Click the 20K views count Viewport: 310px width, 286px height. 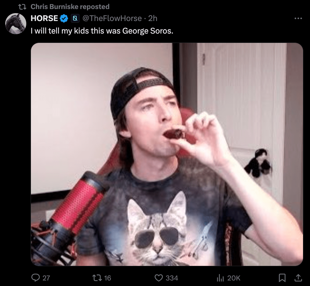point(234,278)
